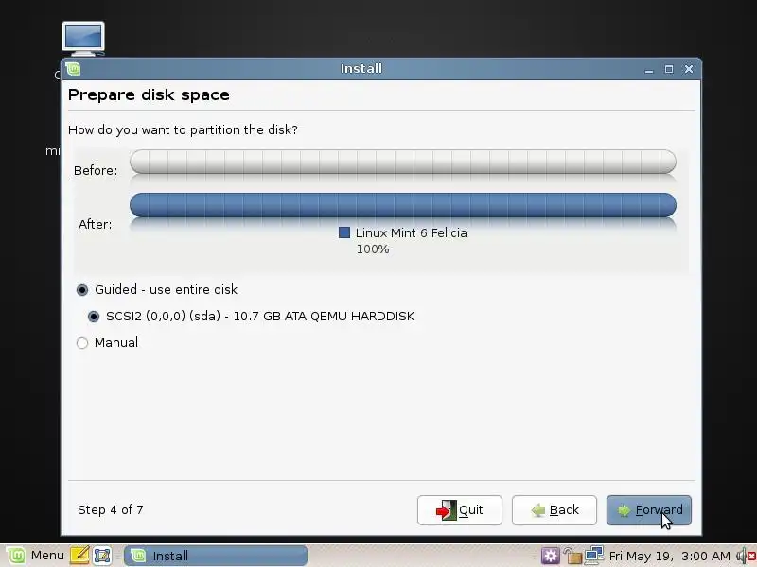Click the After blue partition bar
757x567 pixels.
pos(403,205)
